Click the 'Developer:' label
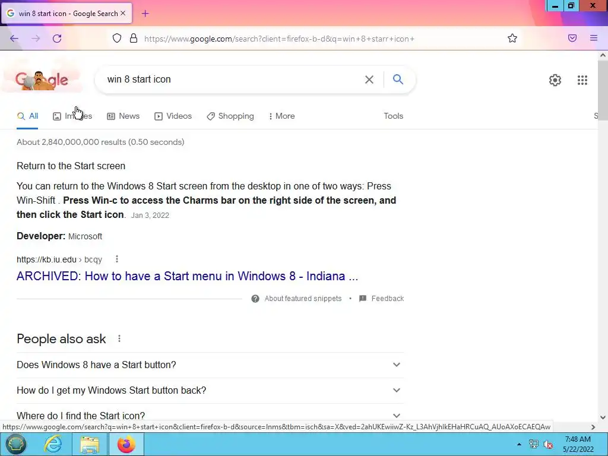 pyautogui.click(x=41, y=236)
